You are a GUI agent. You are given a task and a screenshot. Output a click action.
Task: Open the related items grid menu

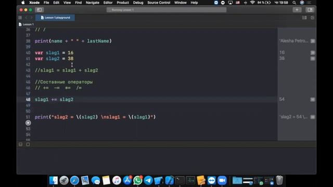[x=20, y=18]
